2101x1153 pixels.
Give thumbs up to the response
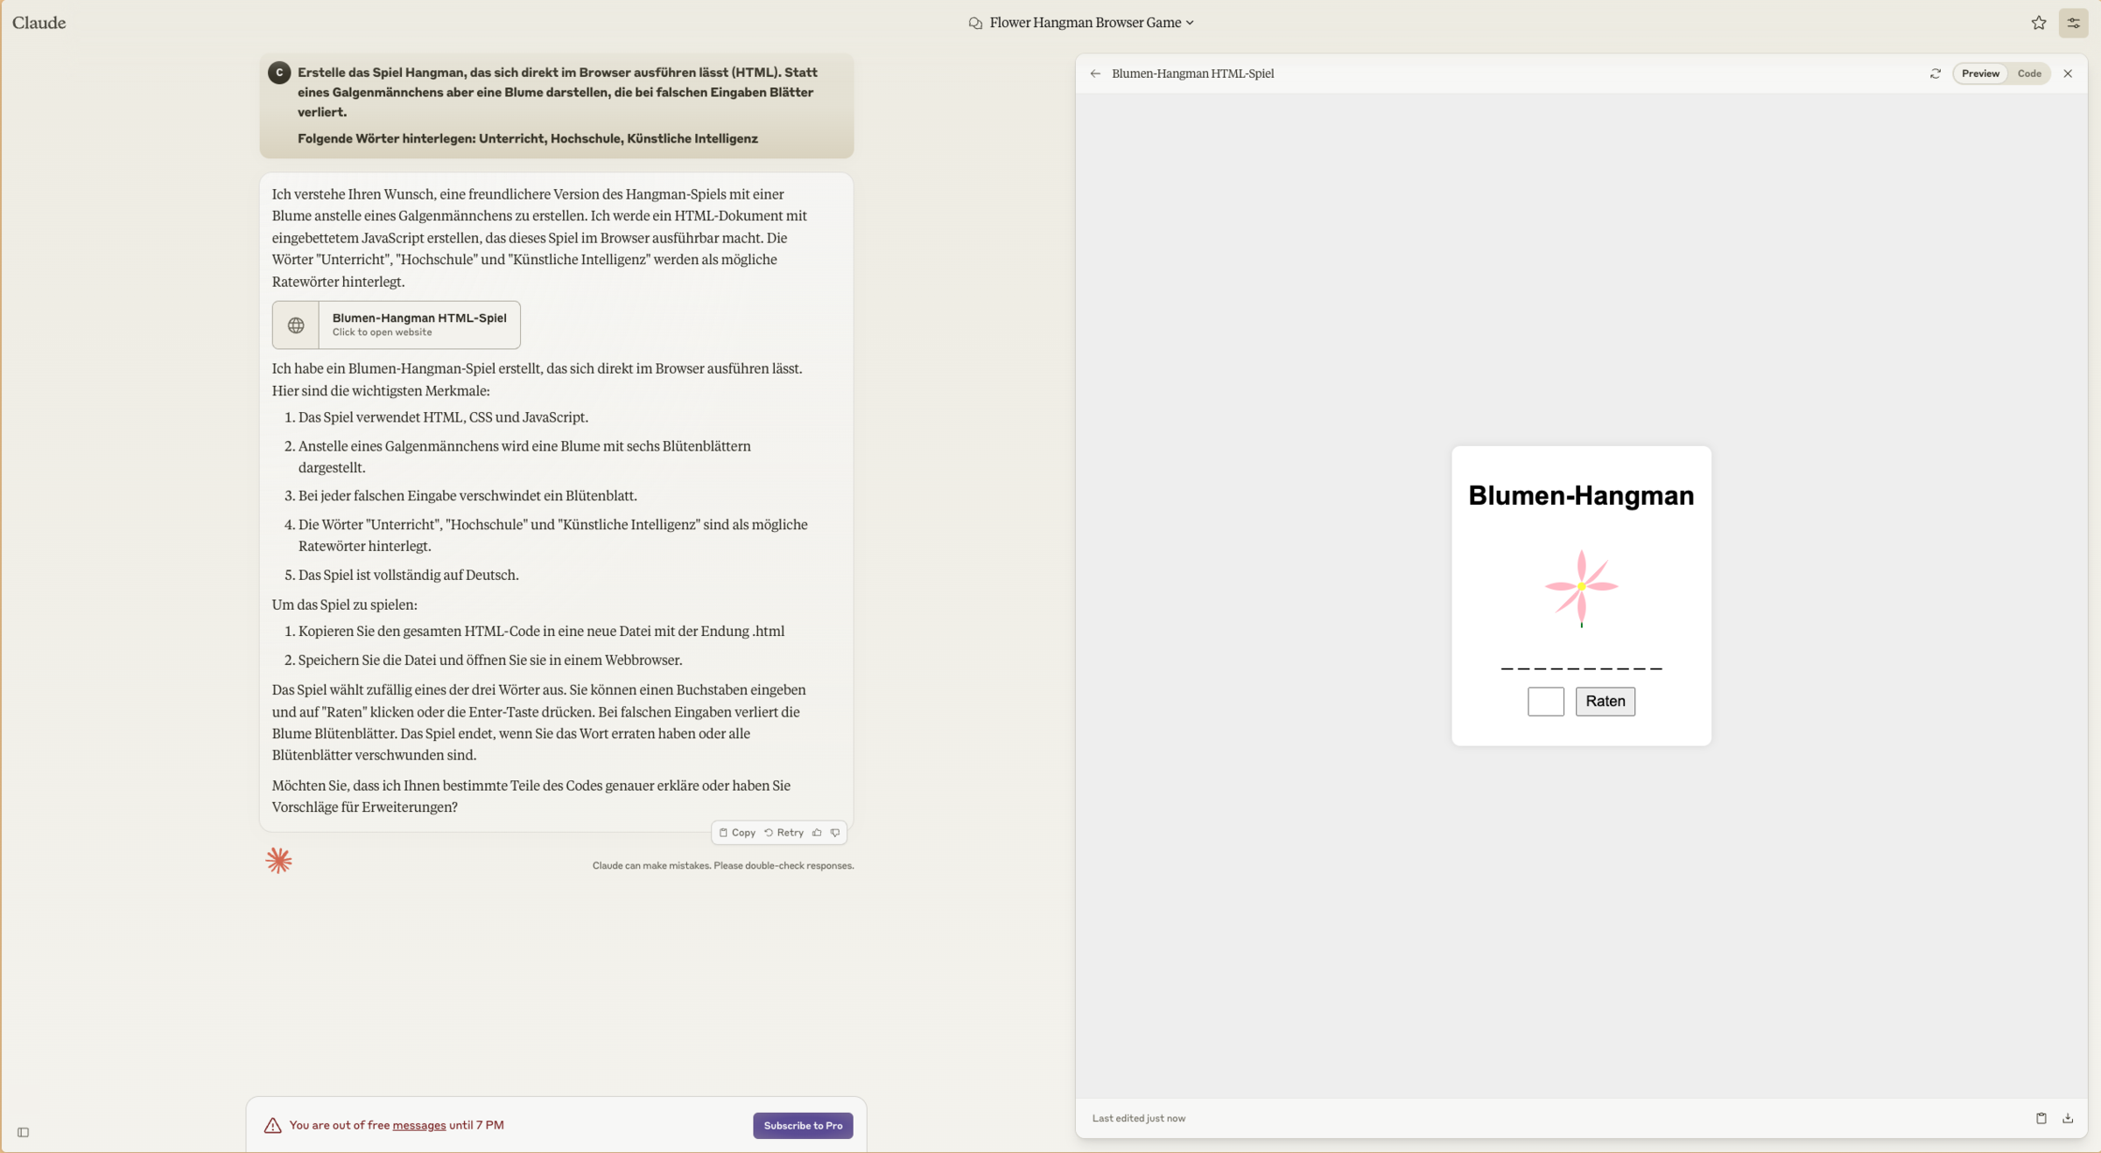(817, 833)
